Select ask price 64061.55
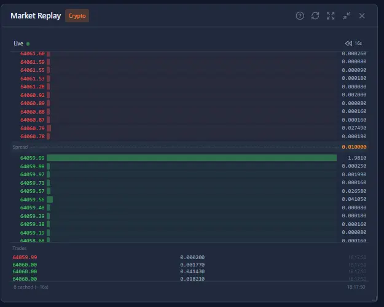This screenshot has width=384, height=307. pos(33,70)
